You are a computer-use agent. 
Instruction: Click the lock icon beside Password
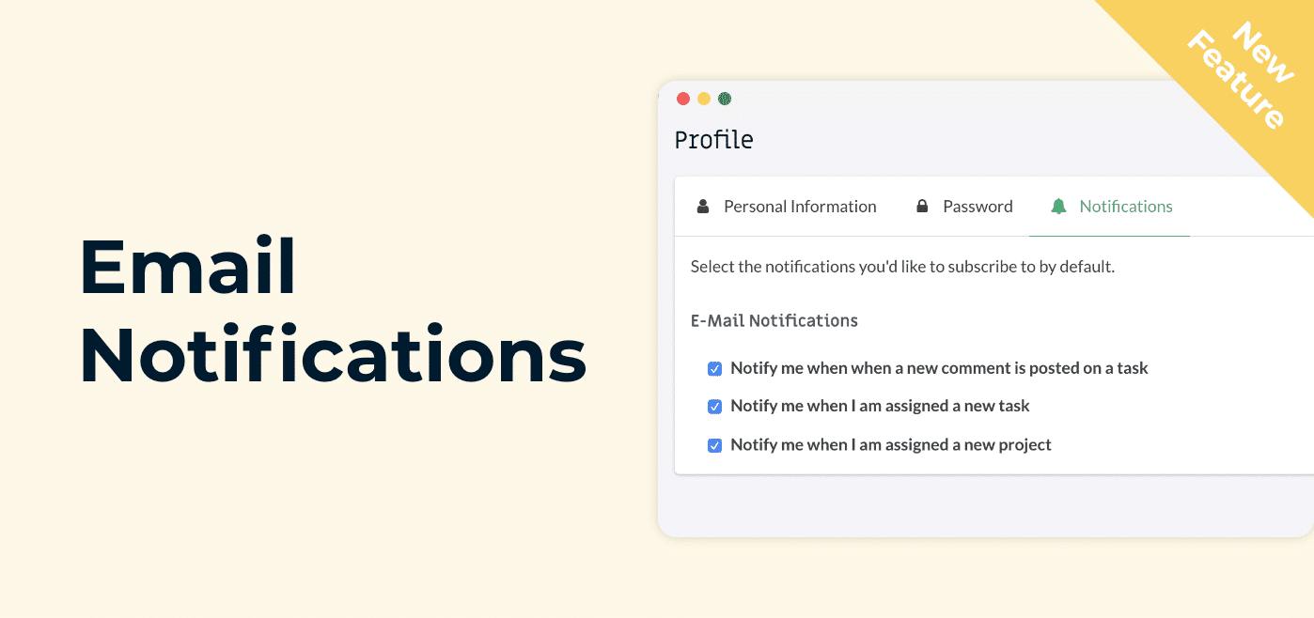(922, 207)
